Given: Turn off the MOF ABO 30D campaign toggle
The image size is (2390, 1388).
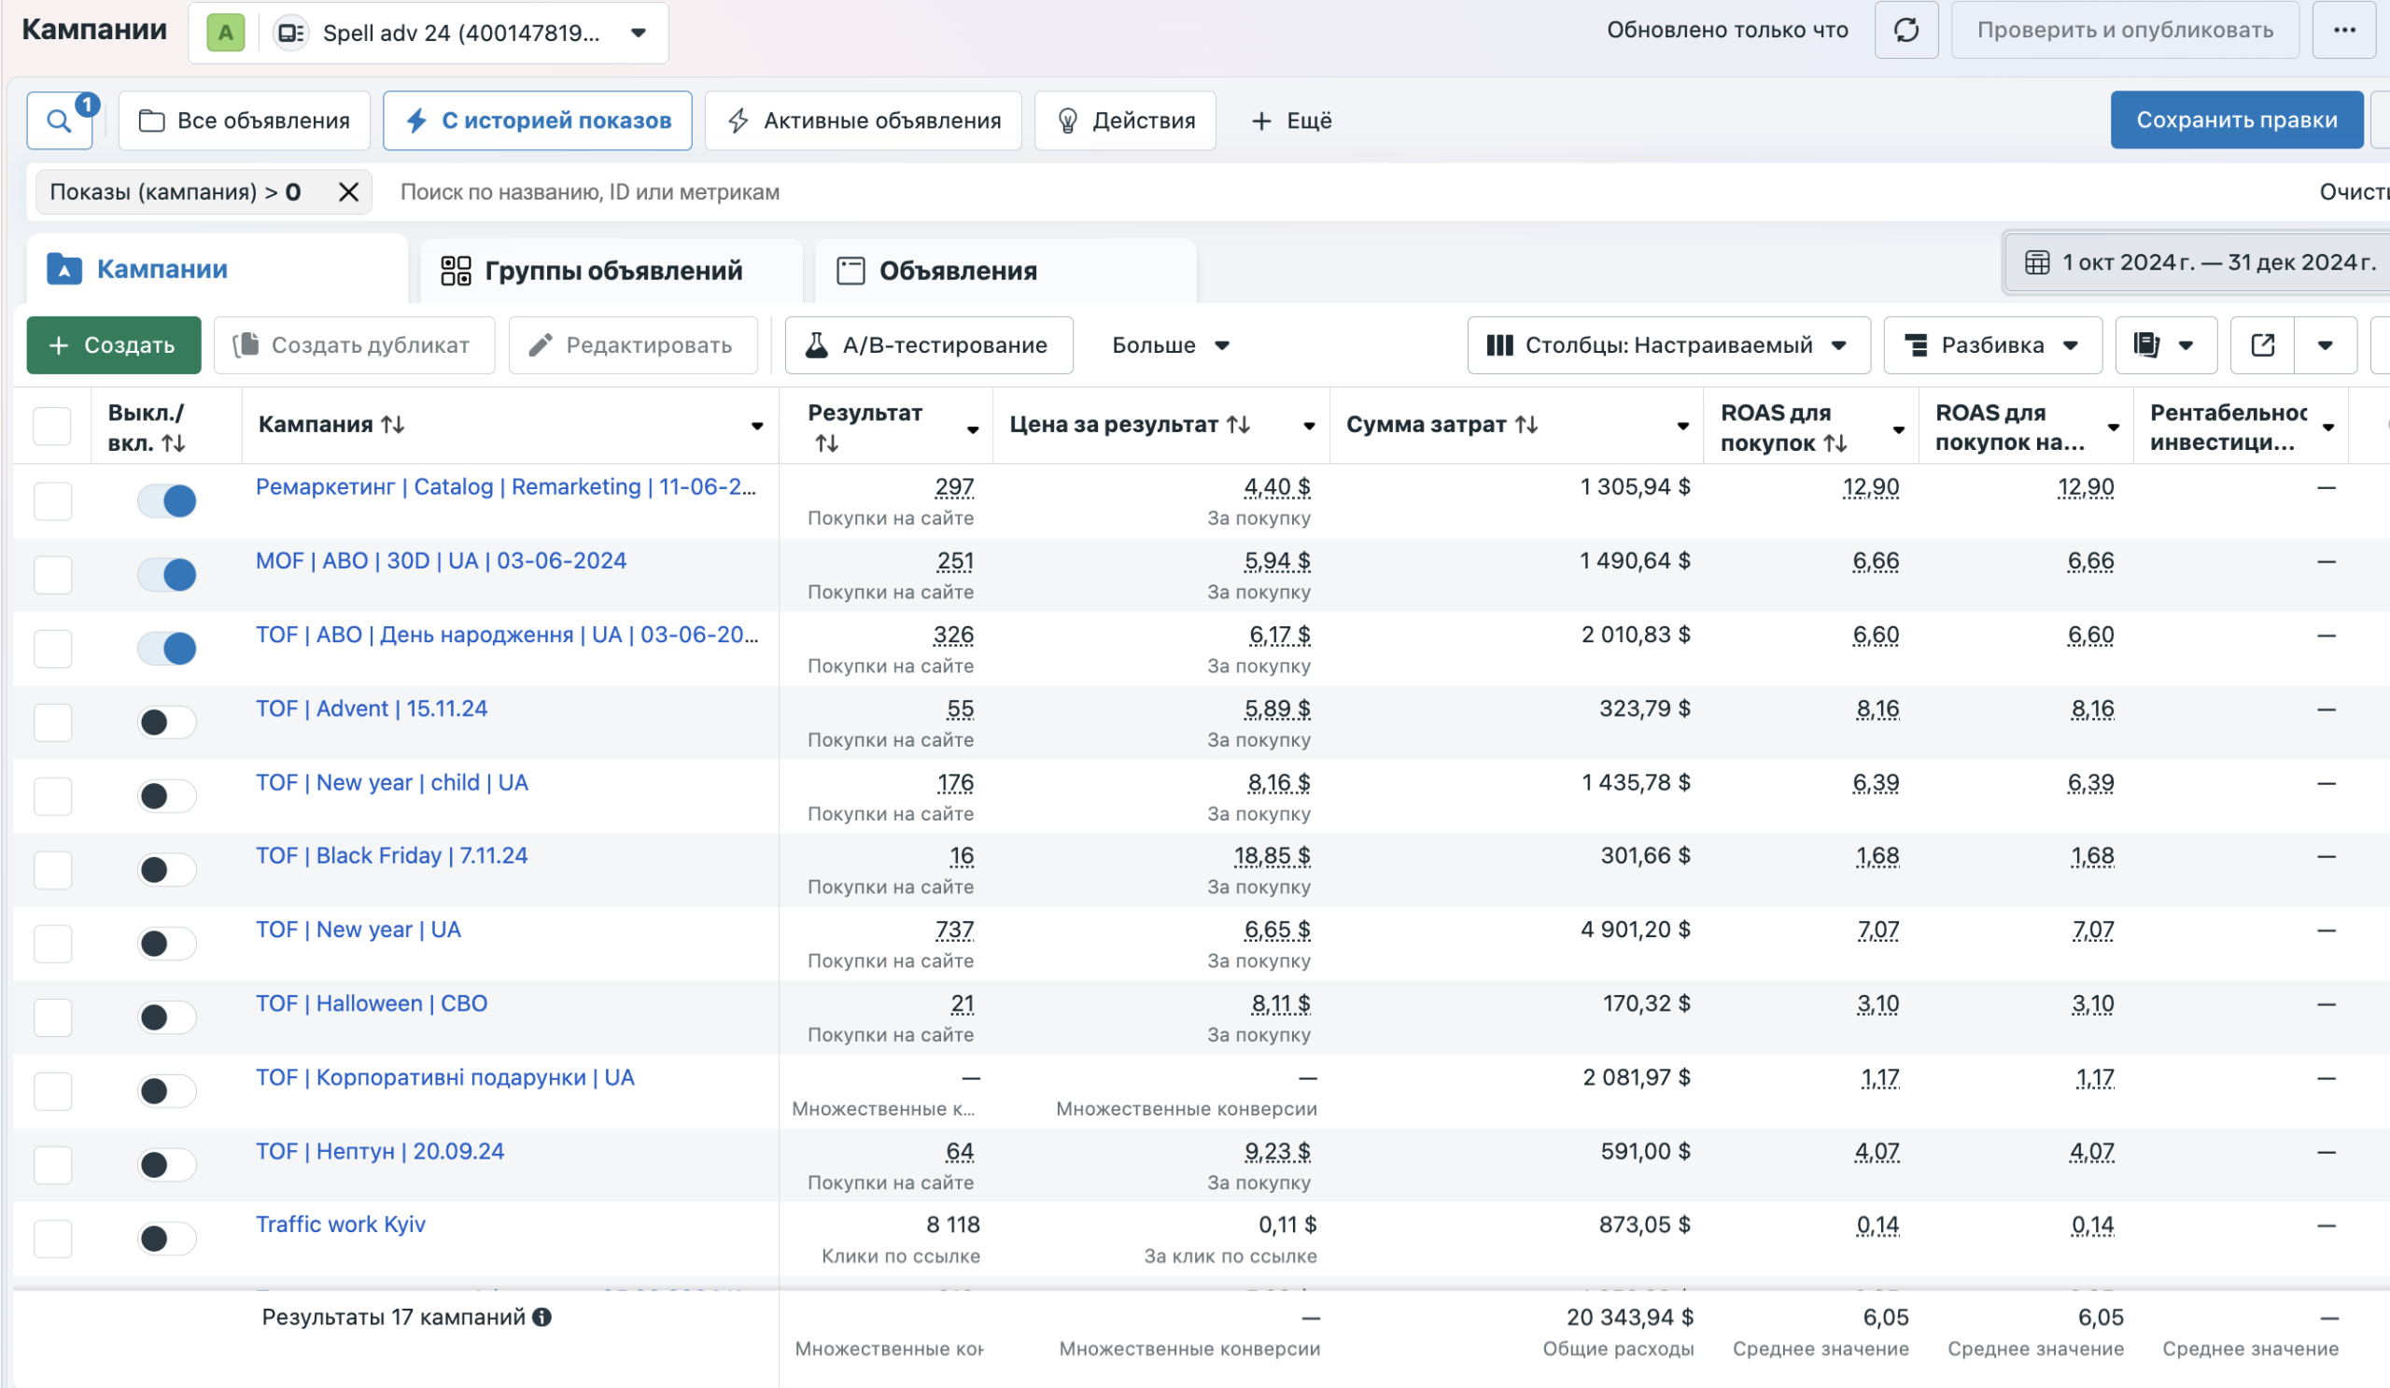Looking at the screenshot, I should 167,575.
